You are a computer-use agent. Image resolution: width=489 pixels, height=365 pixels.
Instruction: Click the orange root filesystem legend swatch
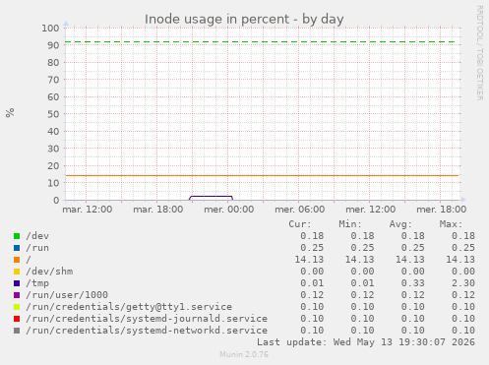click(x=17, y=260)
